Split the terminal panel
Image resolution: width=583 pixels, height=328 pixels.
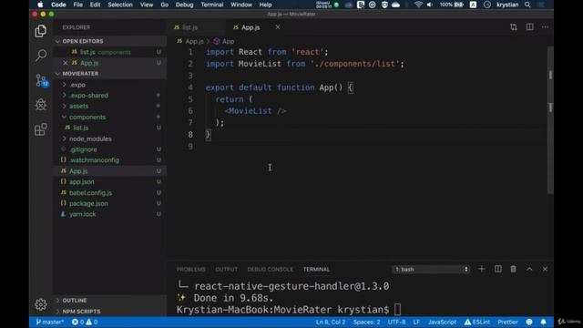pyautogui.click(x=498, y=269)
